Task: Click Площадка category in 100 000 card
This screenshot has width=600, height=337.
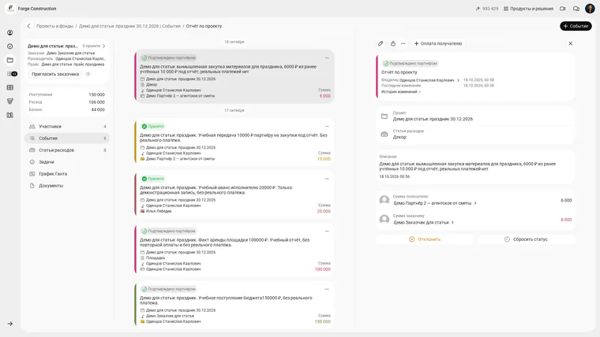Action: pos(156,257)
